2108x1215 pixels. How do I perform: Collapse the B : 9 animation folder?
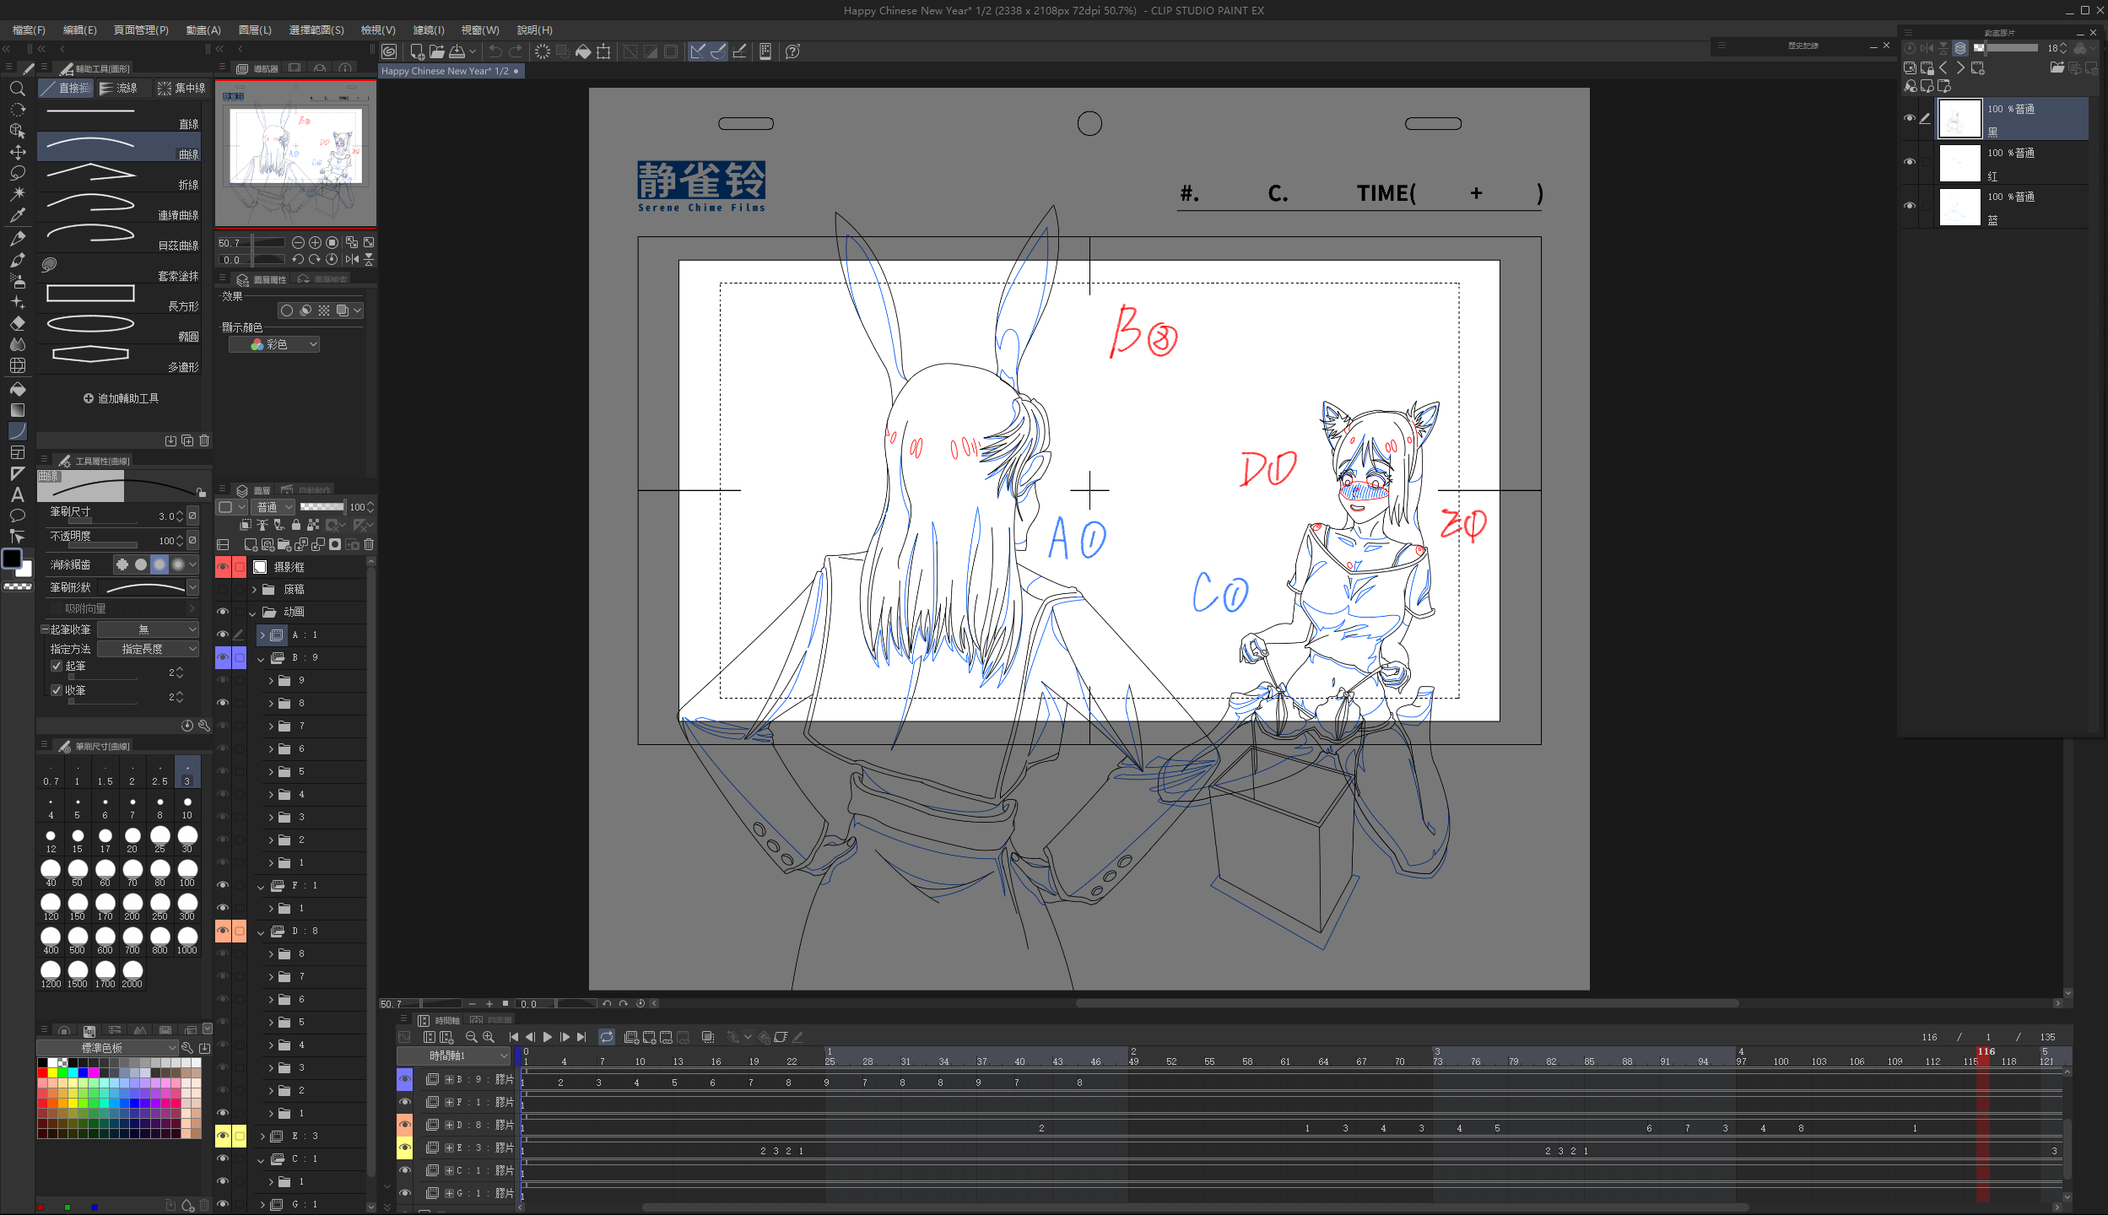[x=262, y=658]
